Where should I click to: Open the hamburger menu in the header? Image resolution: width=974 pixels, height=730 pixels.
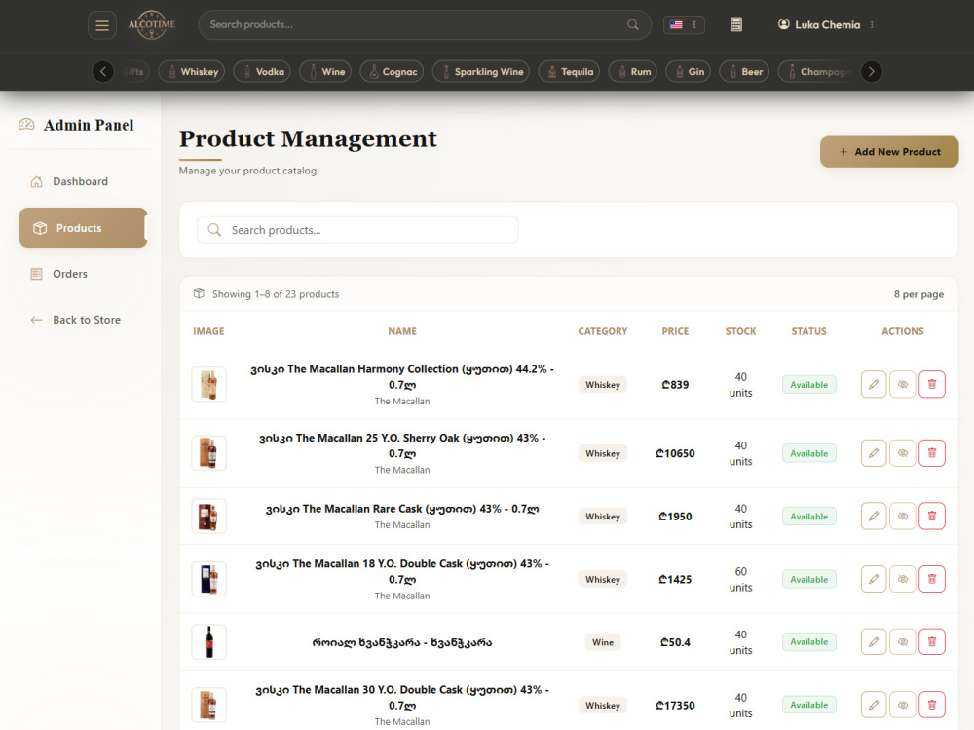point(102,25)
